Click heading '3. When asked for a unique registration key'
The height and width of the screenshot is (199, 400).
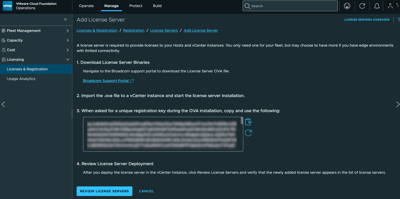[178, 111]
